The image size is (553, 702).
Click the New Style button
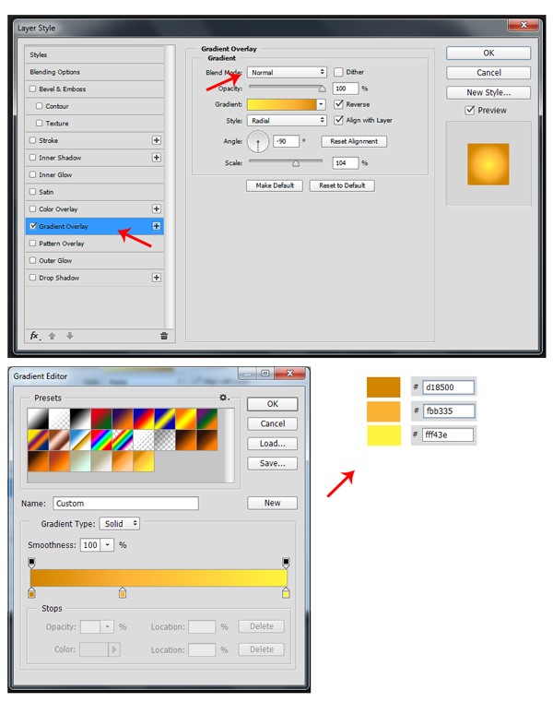(x=488, y=92)
